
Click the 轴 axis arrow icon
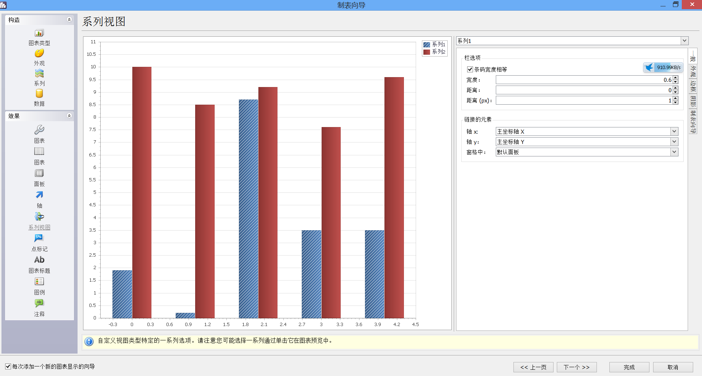tap(39, 195)
